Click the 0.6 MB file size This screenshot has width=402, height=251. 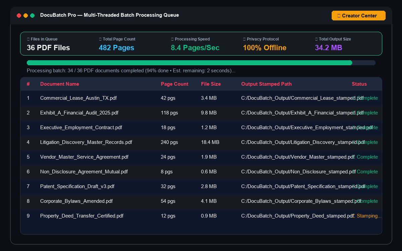pyautogui.click(x=209, y=172)
